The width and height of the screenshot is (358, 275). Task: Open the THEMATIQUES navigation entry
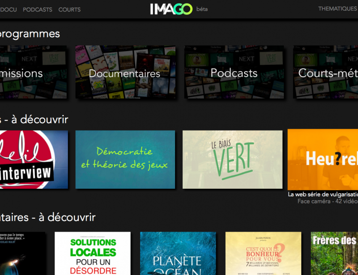click(337, 8)
